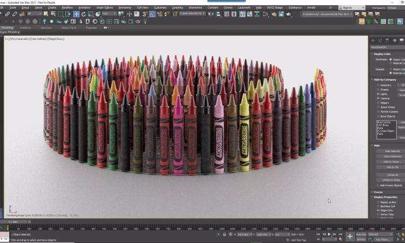Collapse the Hide rollout
This screenshot has height=243, width=405.
coord(375,145)
